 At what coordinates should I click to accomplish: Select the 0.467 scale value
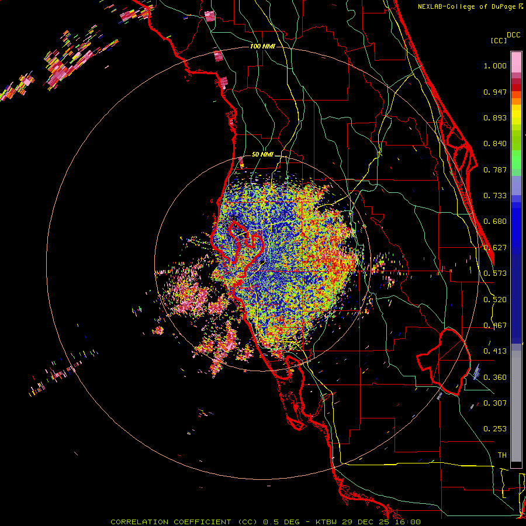[x=495, y=326]
